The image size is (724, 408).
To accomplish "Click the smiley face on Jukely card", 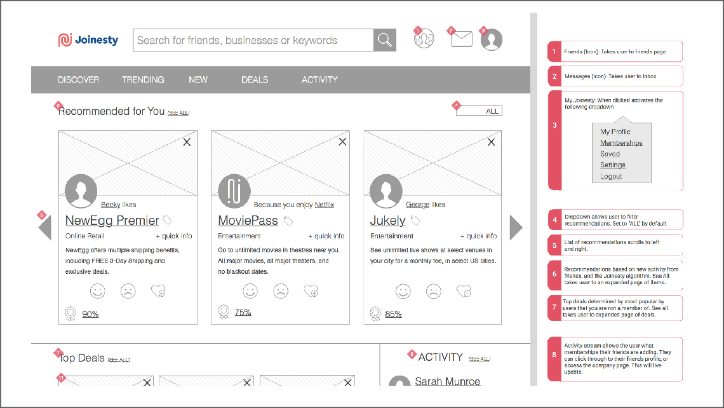I will click(403, 291).
